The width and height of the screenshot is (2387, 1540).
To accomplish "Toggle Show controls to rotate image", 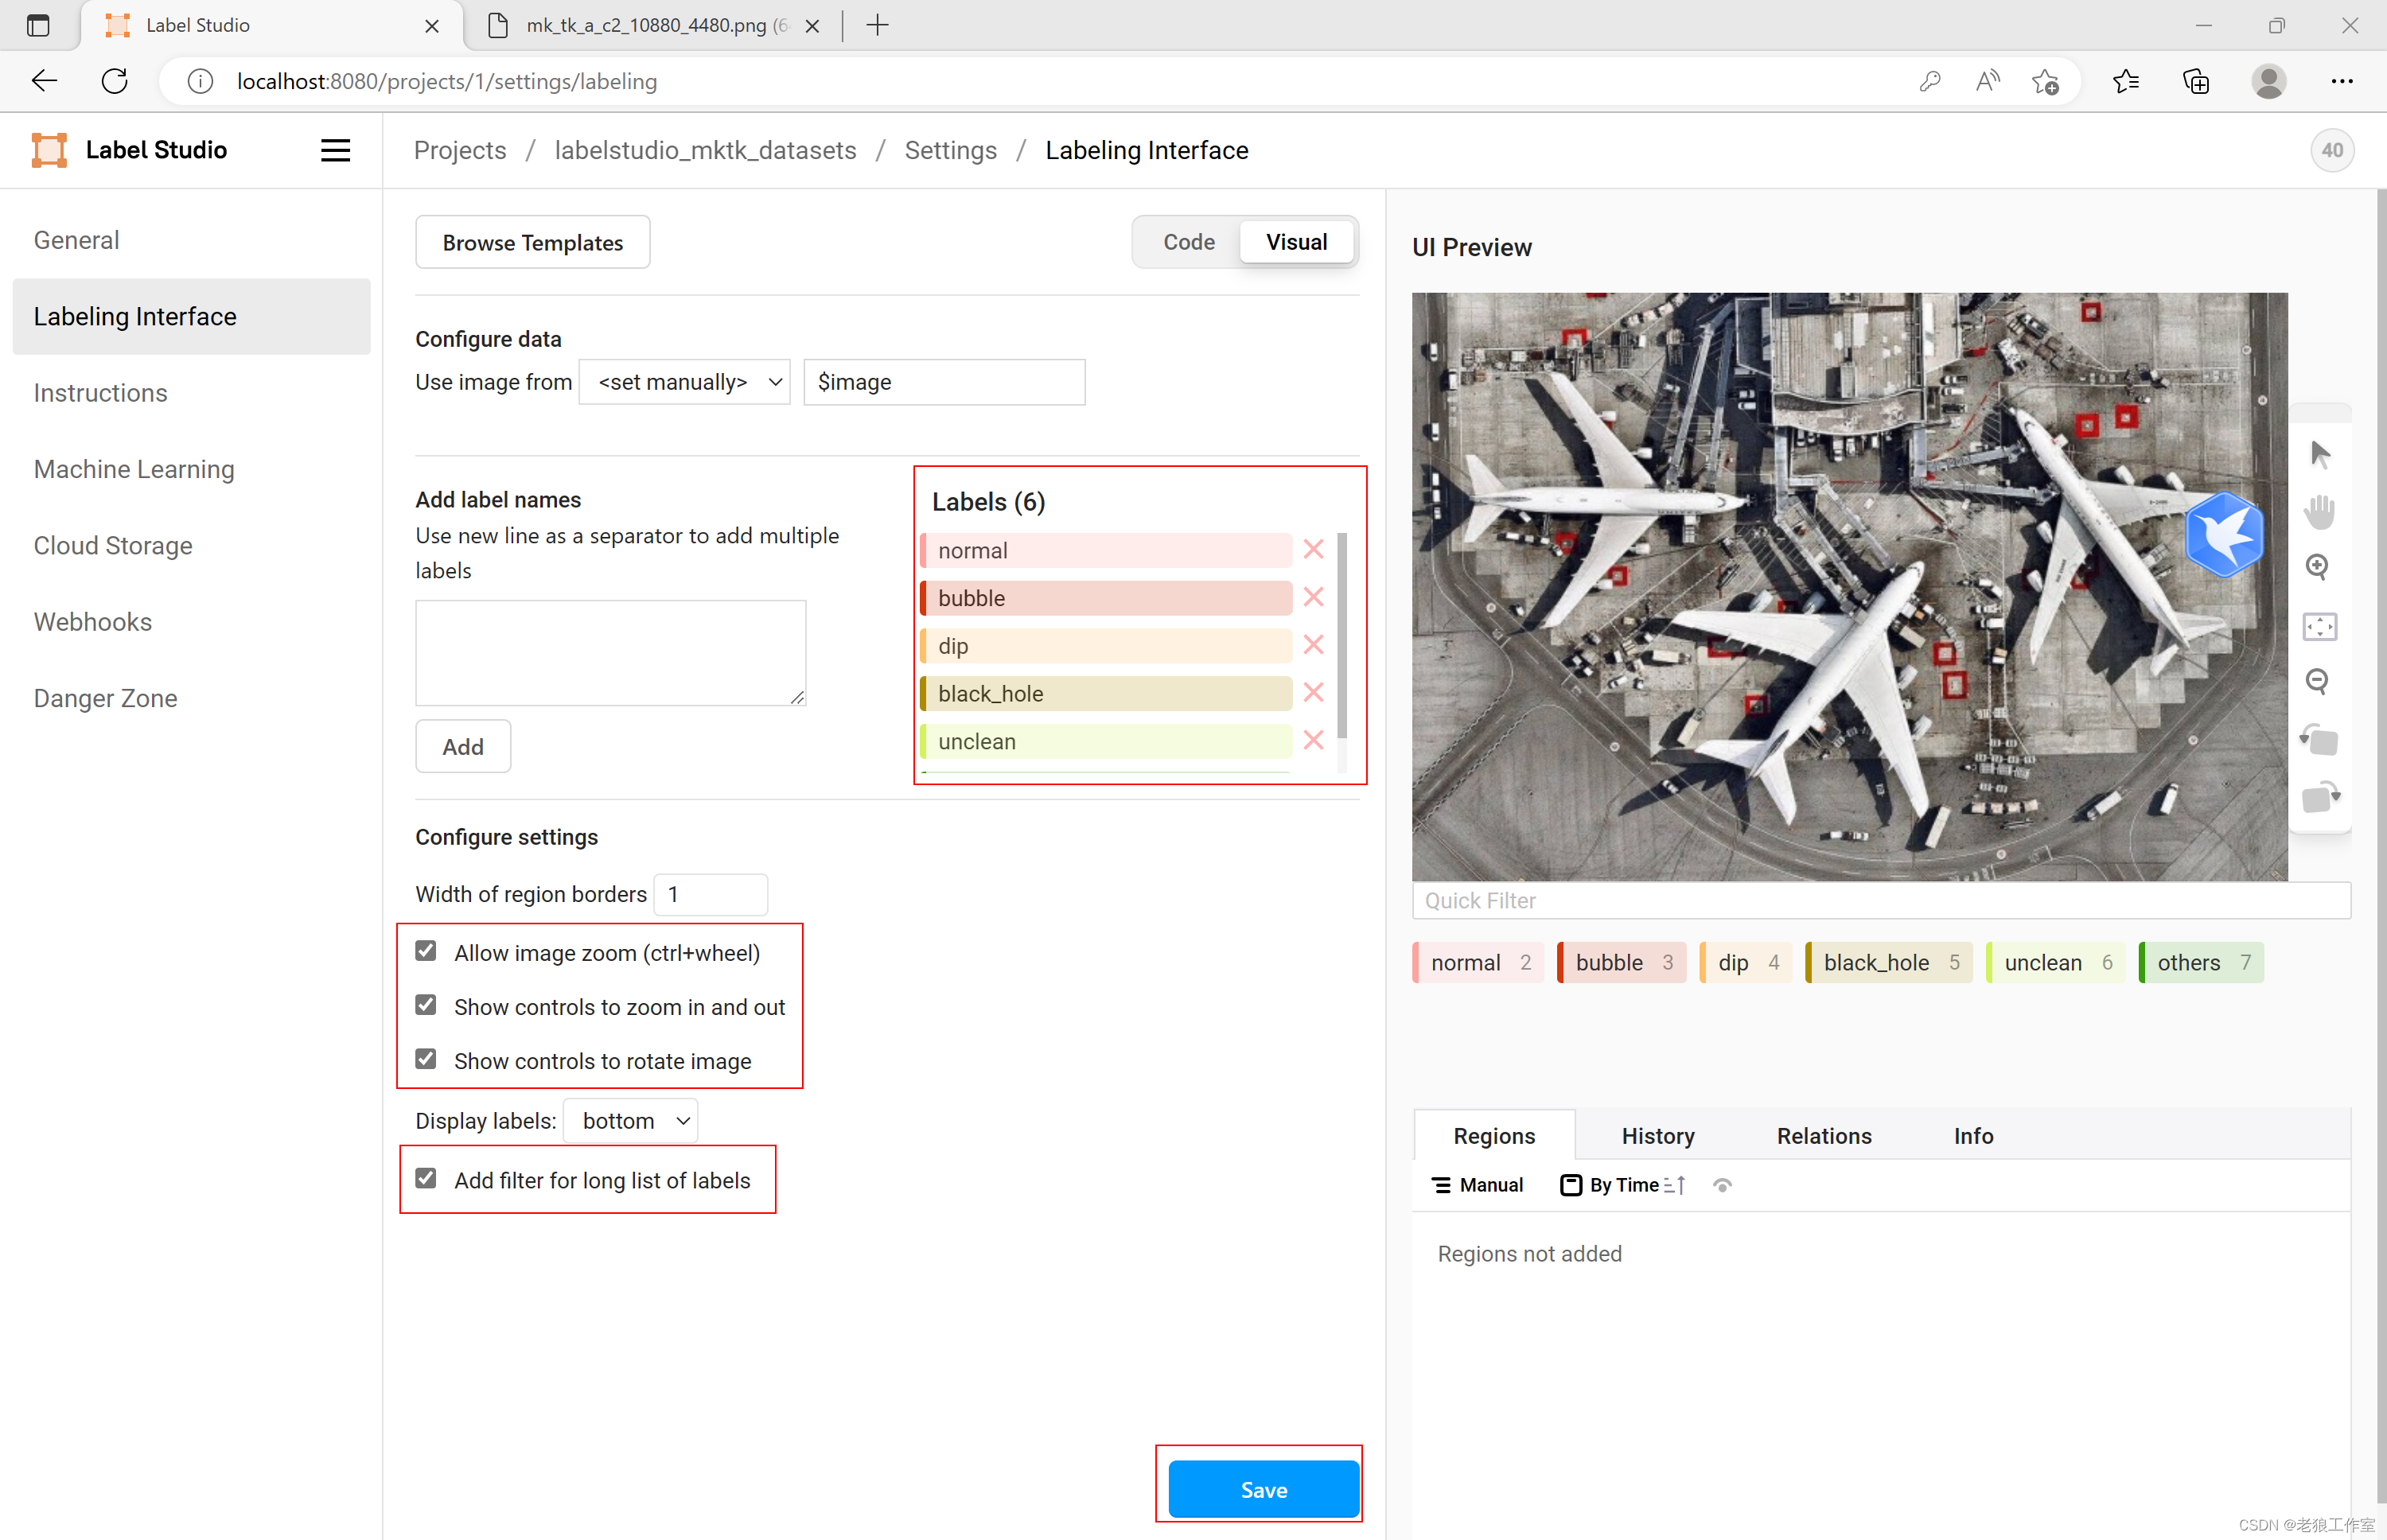I will [427, 1059].
